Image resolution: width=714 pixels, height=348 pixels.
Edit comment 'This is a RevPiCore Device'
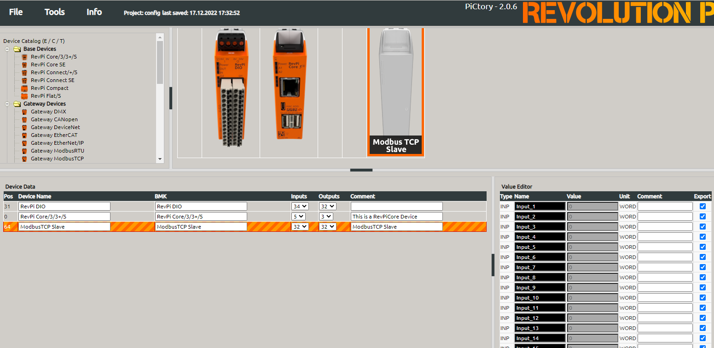(396, 217)
